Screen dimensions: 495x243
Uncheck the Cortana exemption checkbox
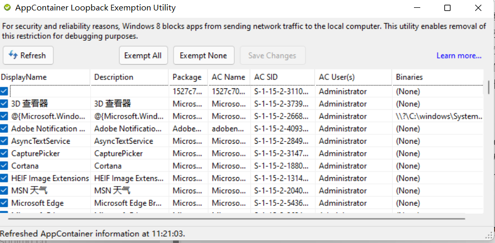(4, 166)
